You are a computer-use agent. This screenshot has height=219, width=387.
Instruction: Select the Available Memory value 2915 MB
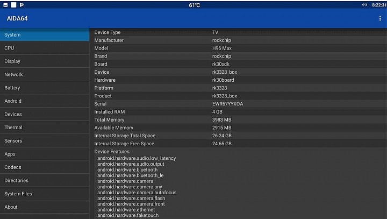click(x=222, y=128)
